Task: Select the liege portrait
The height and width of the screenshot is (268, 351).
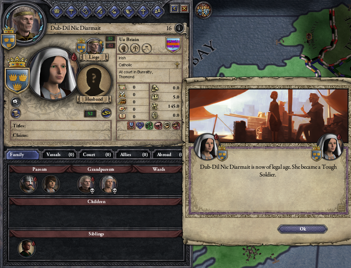Action: [x=94, y=47]
